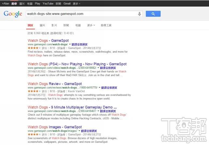Open dropdown arrow beside the 2300-6418467 URL
Image resolution: width=209 pixels, height=145 pixels.
[98, 111]
